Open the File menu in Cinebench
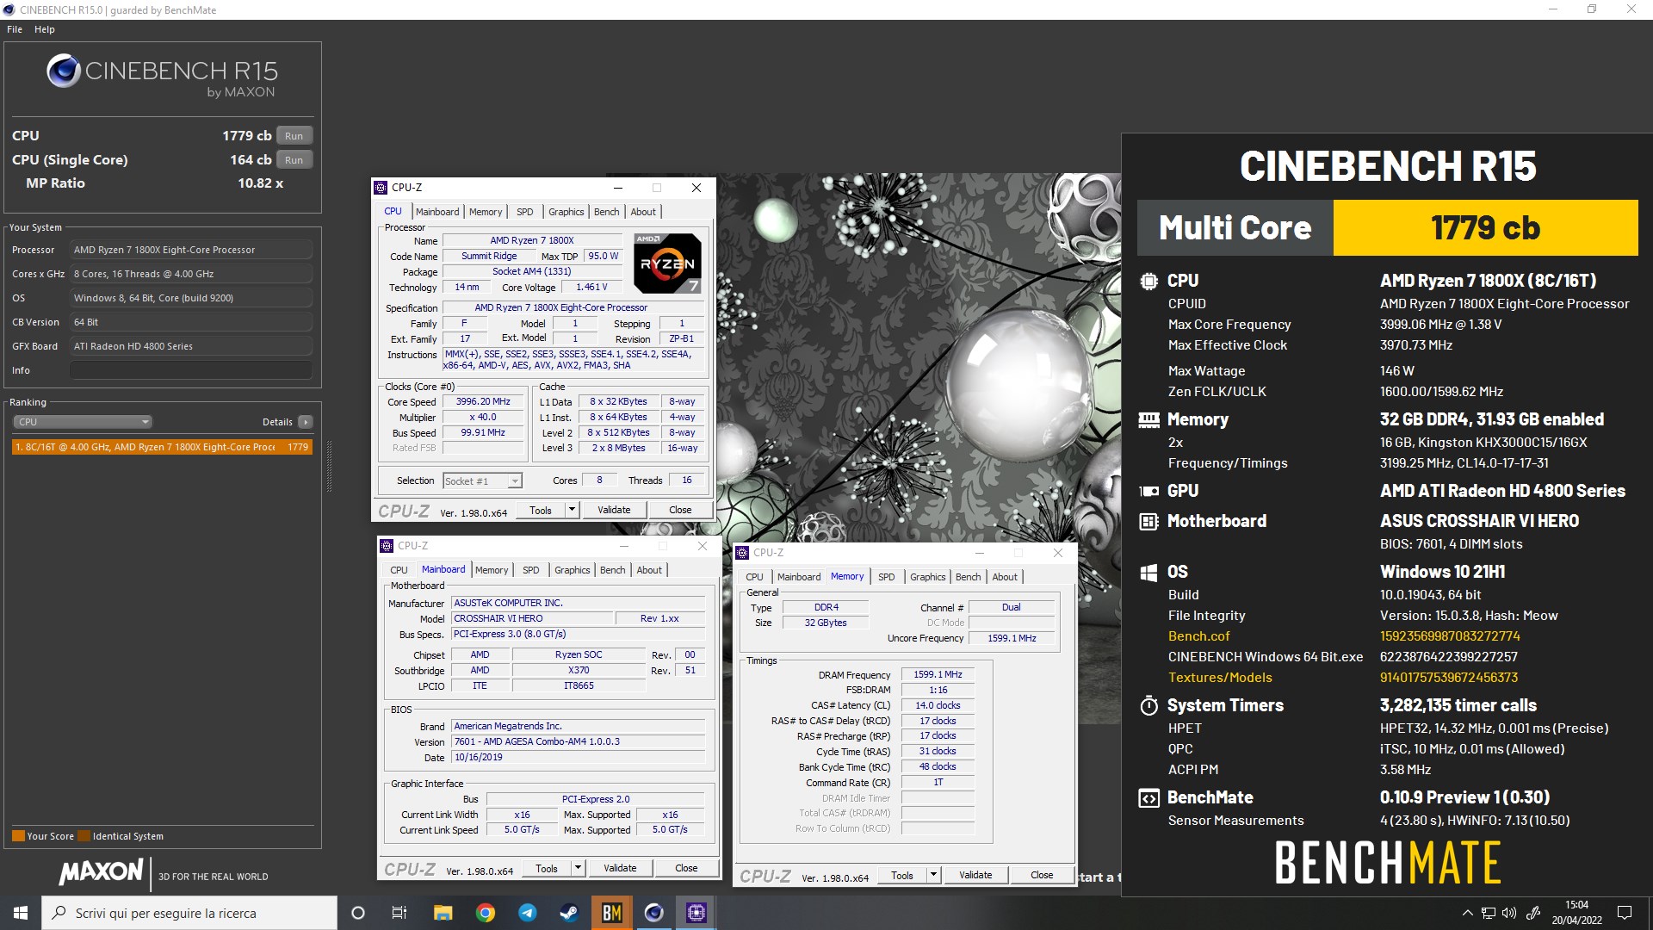The width and height of the screenshot is (1653, 930). point(15,29)
